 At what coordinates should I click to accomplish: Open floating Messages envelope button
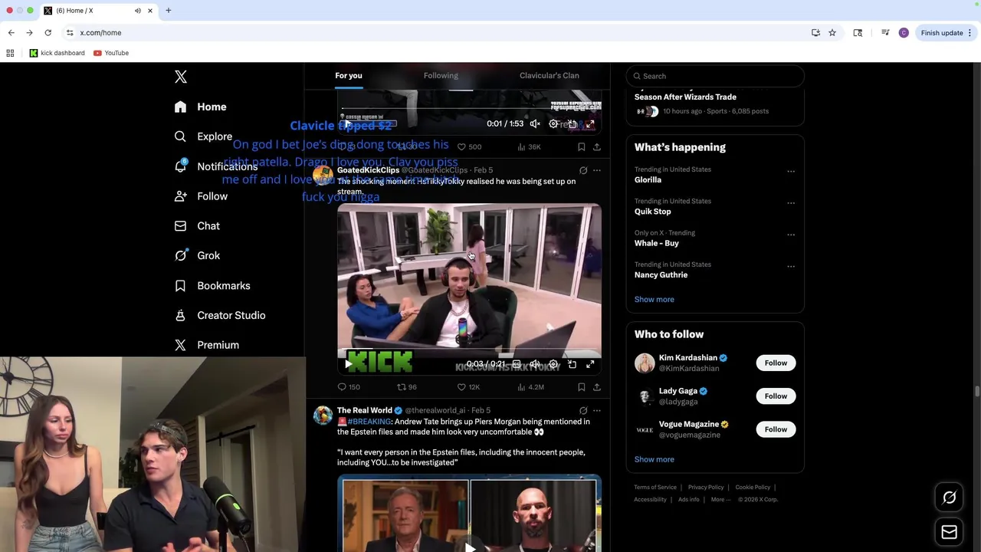tap(949, 532)
